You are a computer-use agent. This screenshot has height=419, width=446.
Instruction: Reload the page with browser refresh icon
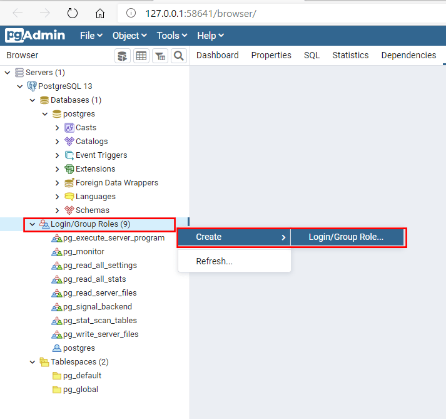tap(72, 13)
